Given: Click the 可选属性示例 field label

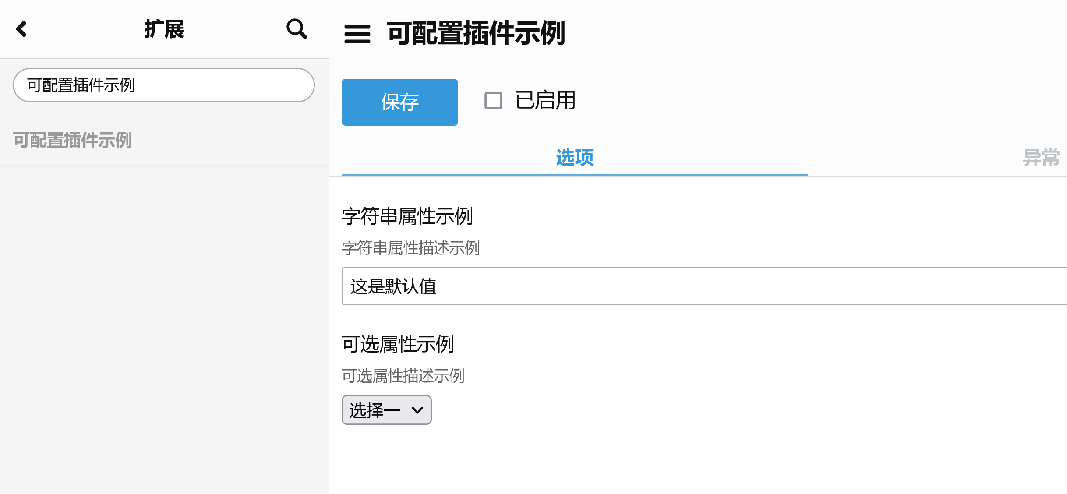Looking at the screenshot, I should pos(398,344).
